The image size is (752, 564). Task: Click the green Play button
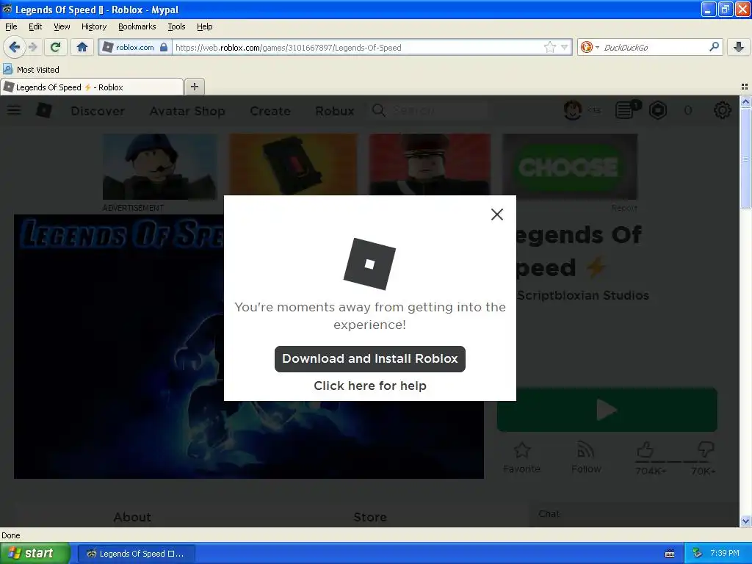[x=607, y=410]
